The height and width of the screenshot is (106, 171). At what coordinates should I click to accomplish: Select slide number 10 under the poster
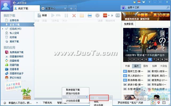166,59
